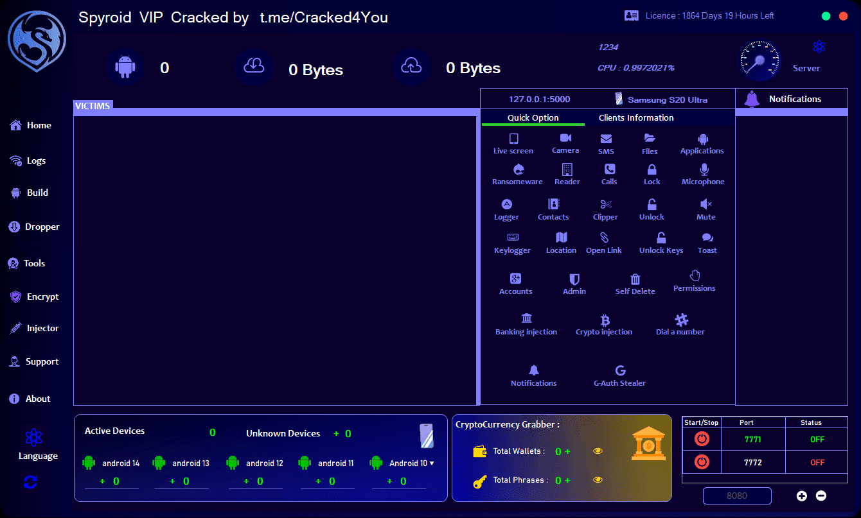Viewport: 861px width, 518px height.
Task: Click the Samsung S20 Ultra device label
Action: 668,99
